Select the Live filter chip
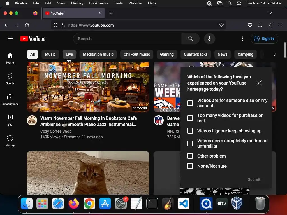The image size is (287, 215). pos(70,54)
